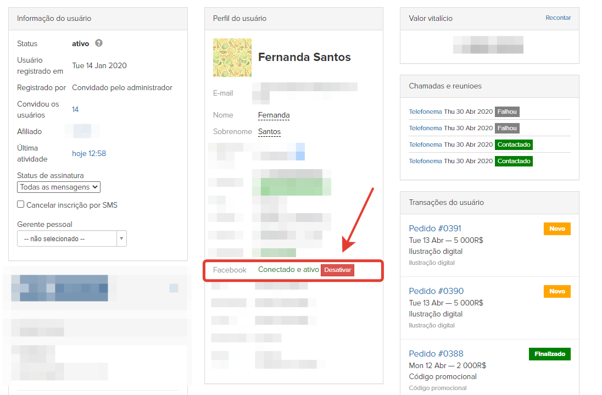Open order Pedido #0390
The width and height of the screenshot is (602, 395).
[x=436, y=291]
